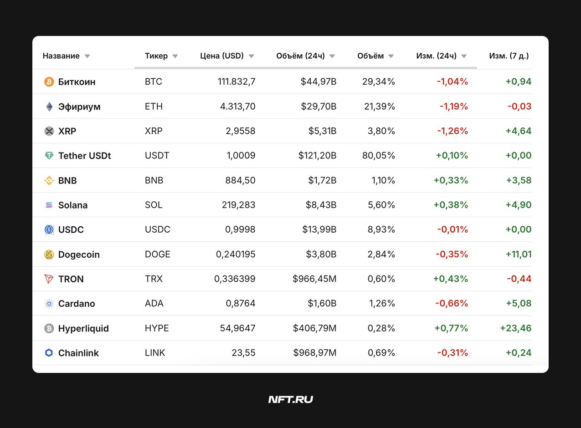Screen dimensions: 581x428
Task: Click the Solana logo icon
Action: (x=49, y=205)
